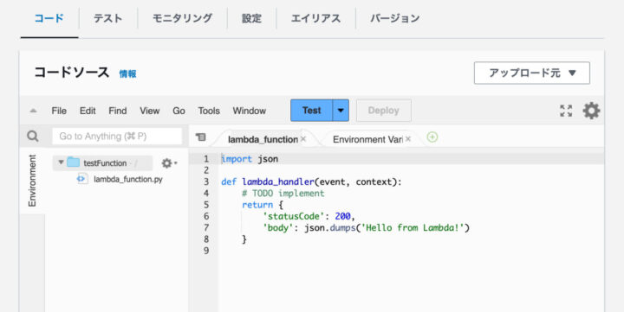Open the editor preferences gear icon

pos(591,111)
